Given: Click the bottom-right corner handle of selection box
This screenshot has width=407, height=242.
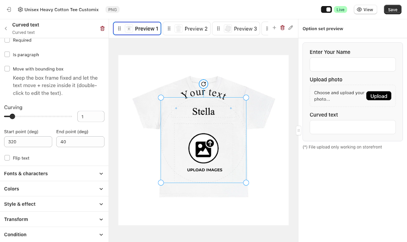Looking at the screenshot, I should (246, 183).
